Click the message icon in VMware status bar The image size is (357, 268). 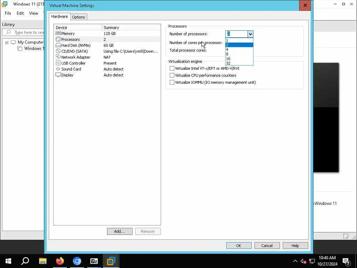point(345,236)
